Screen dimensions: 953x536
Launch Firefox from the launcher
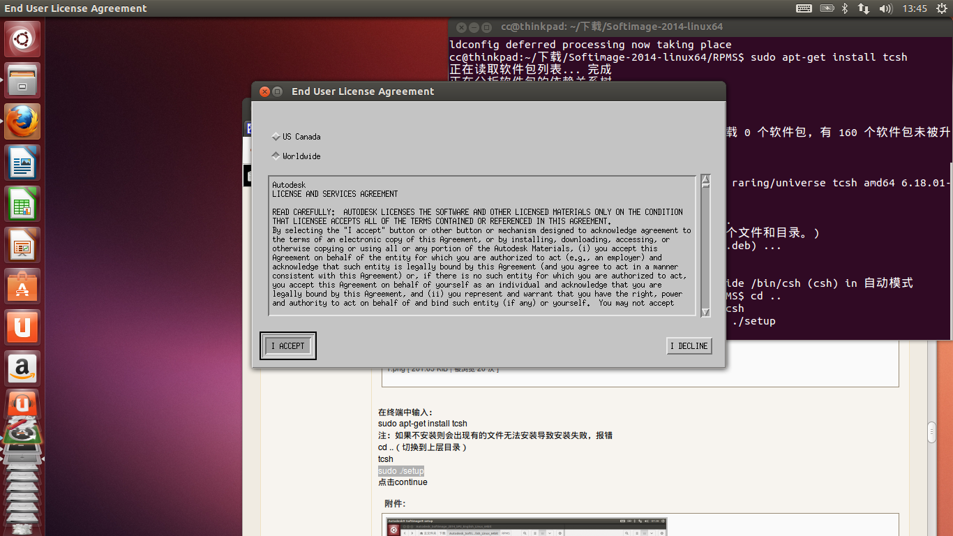point(23,121)
